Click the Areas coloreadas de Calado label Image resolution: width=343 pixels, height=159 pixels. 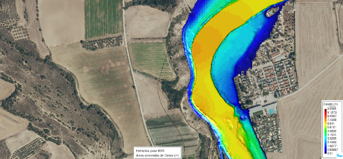click(x=157, y=155)
